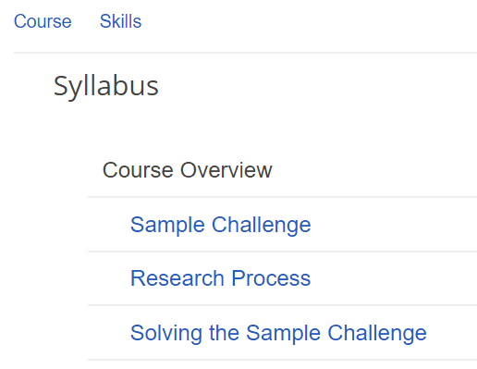Choose the Course navigation item at top

coord(43,21)
